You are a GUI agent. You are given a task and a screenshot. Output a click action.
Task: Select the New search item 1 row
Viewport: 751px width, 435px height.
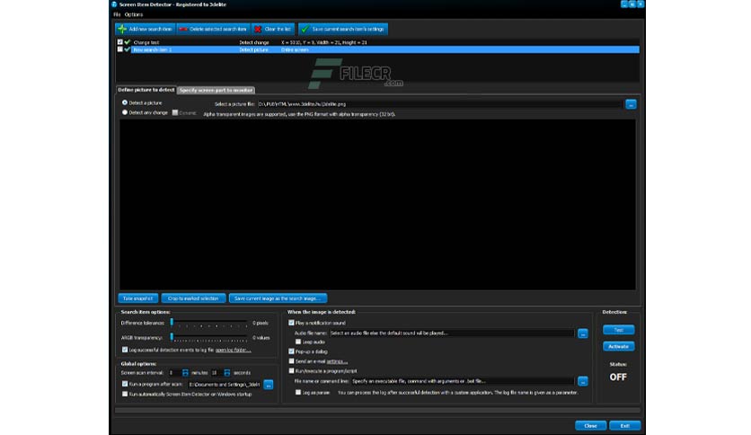[377, 49]
